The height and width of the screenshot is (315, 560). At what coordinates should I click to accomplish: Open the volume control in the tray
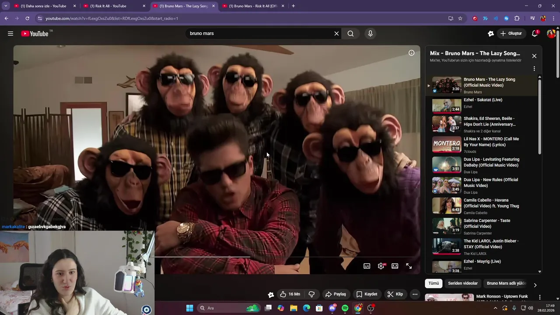point(531,308)
